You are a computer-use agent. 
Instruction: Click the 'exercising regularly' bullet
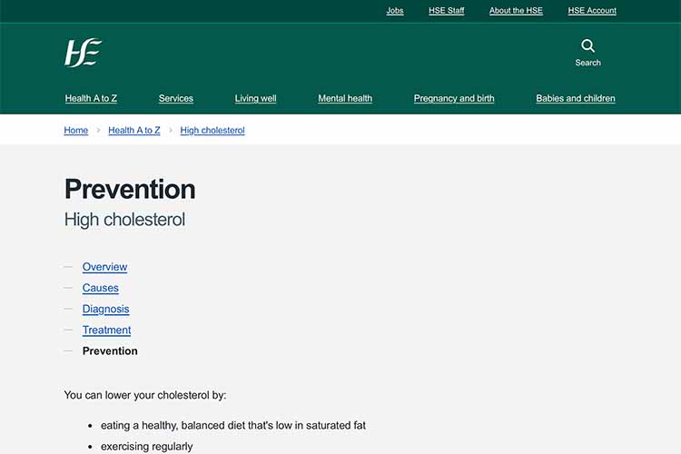(x=146, y=446)
